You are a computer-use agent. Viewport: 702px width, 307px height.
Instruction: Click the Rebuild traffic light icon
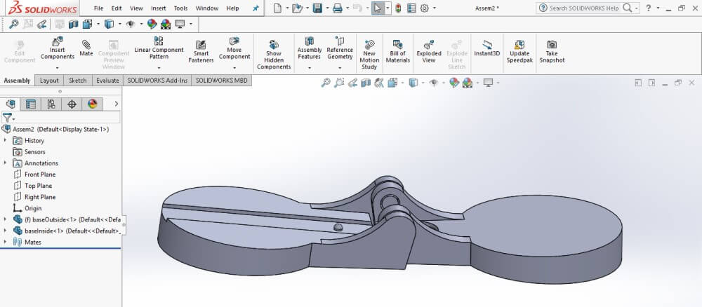point(398,8)
